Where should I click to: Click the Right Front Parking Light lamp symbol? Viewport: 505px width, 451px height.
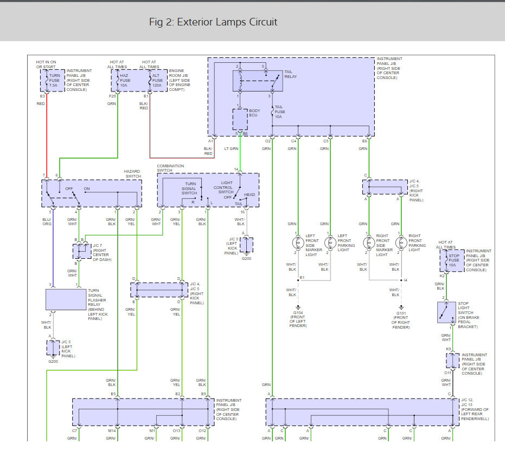coord(401,243)
